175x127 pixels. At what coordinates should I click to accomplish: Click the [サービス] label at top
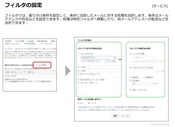160,6
